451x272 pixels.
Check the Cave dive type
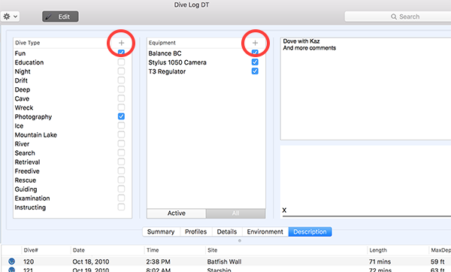pos(121,98)
